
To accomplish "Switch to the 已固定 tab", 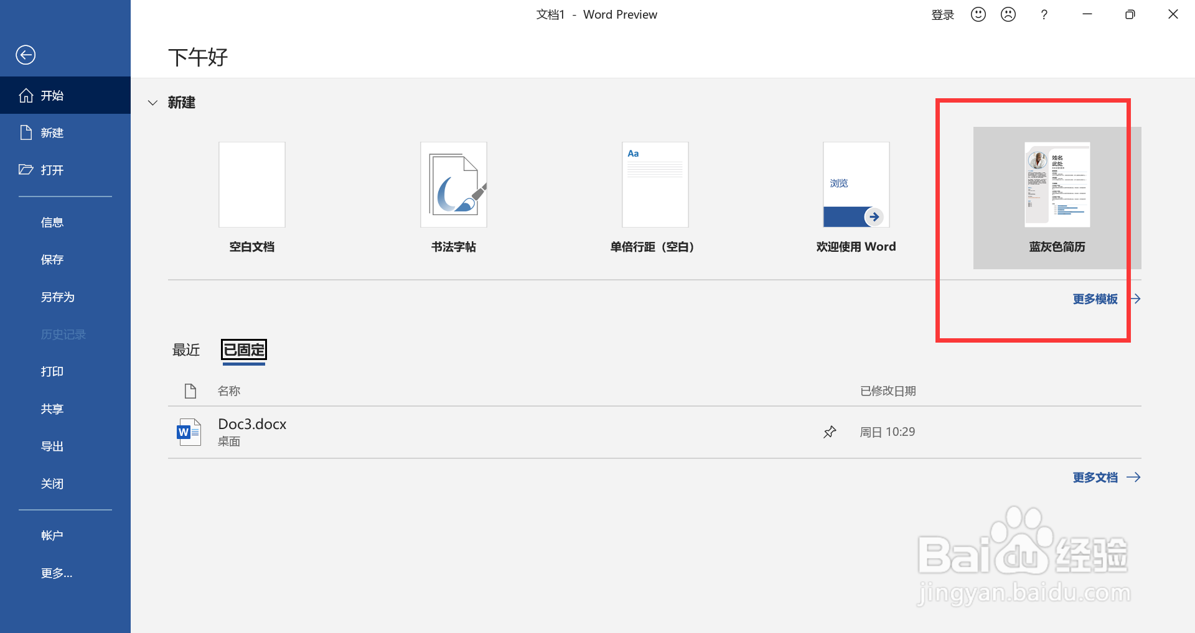I will point(244,350).
